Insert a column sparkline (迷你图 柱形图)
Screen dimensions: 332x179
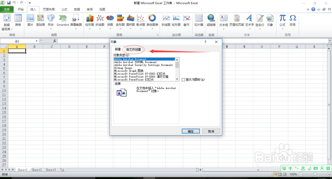176,21
